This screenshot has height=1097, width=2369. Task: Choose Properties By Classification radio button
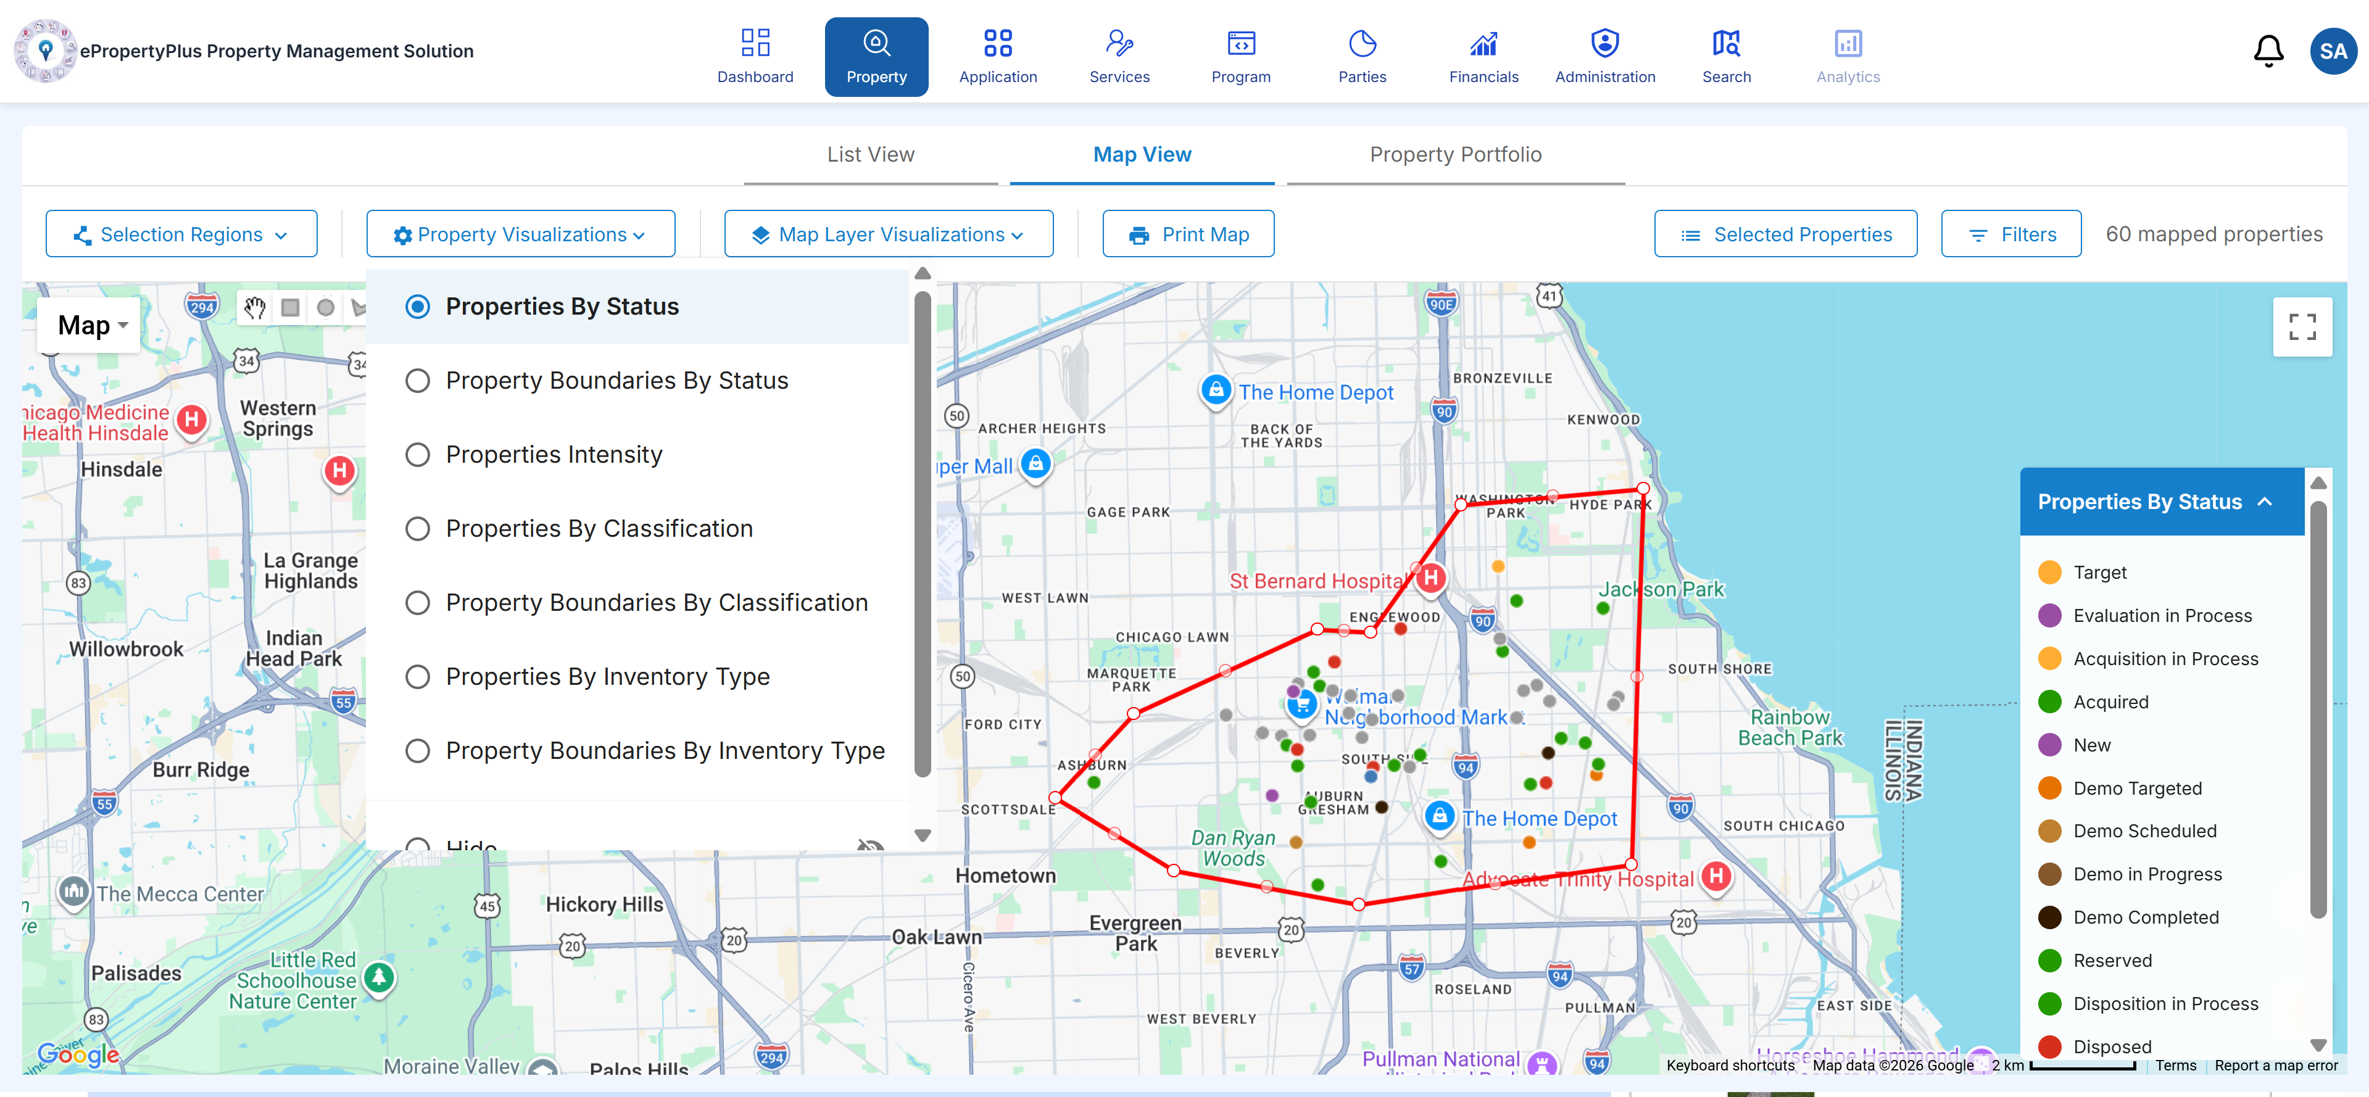tap(418, 529)
